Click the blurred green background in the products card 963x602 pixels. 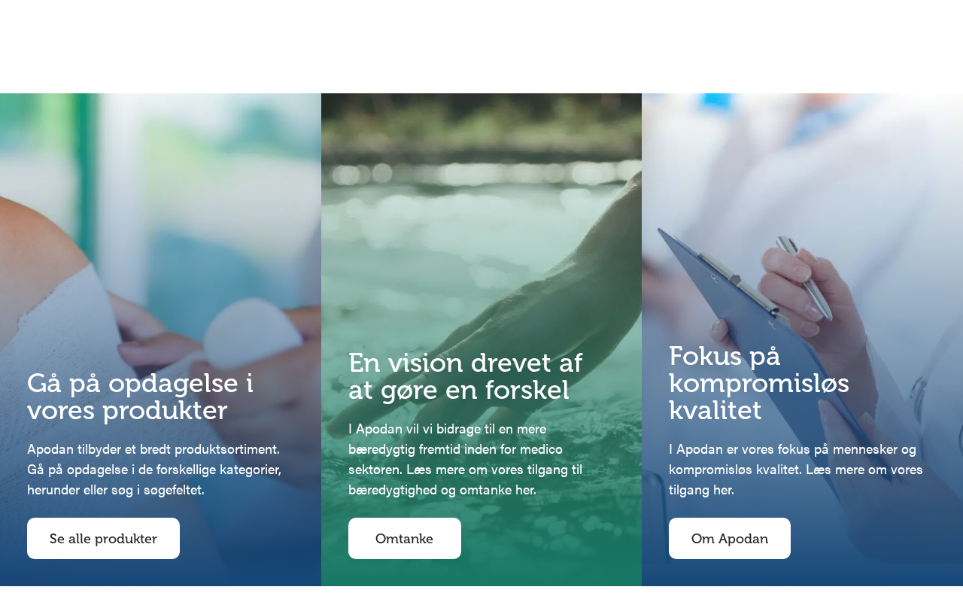[150, 150]
